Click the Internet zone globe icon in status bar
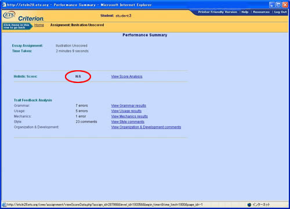Viewport: 290px width, 209px height. pos(249,204)
